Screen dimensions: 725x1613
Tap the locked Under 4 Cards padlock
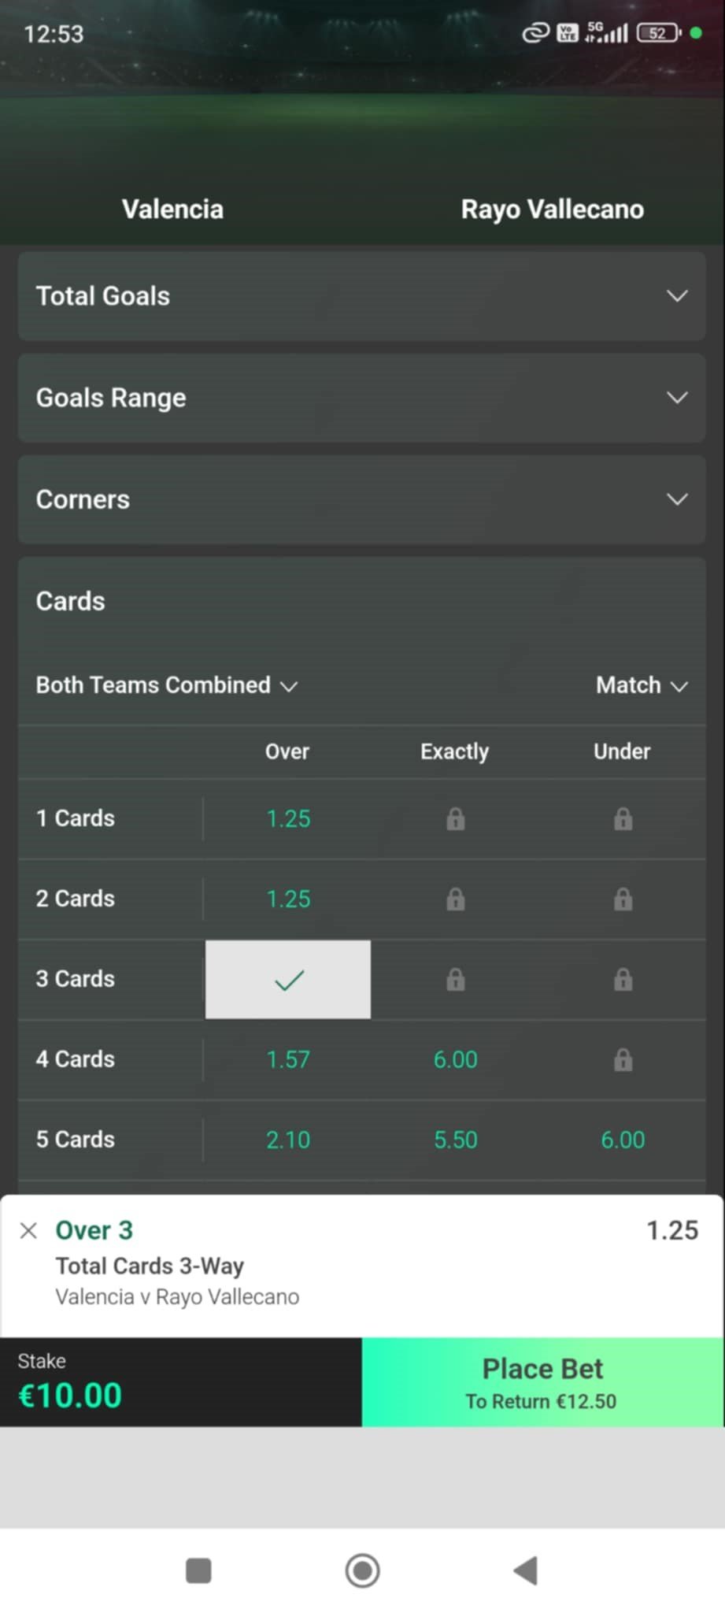(623, 1060)
